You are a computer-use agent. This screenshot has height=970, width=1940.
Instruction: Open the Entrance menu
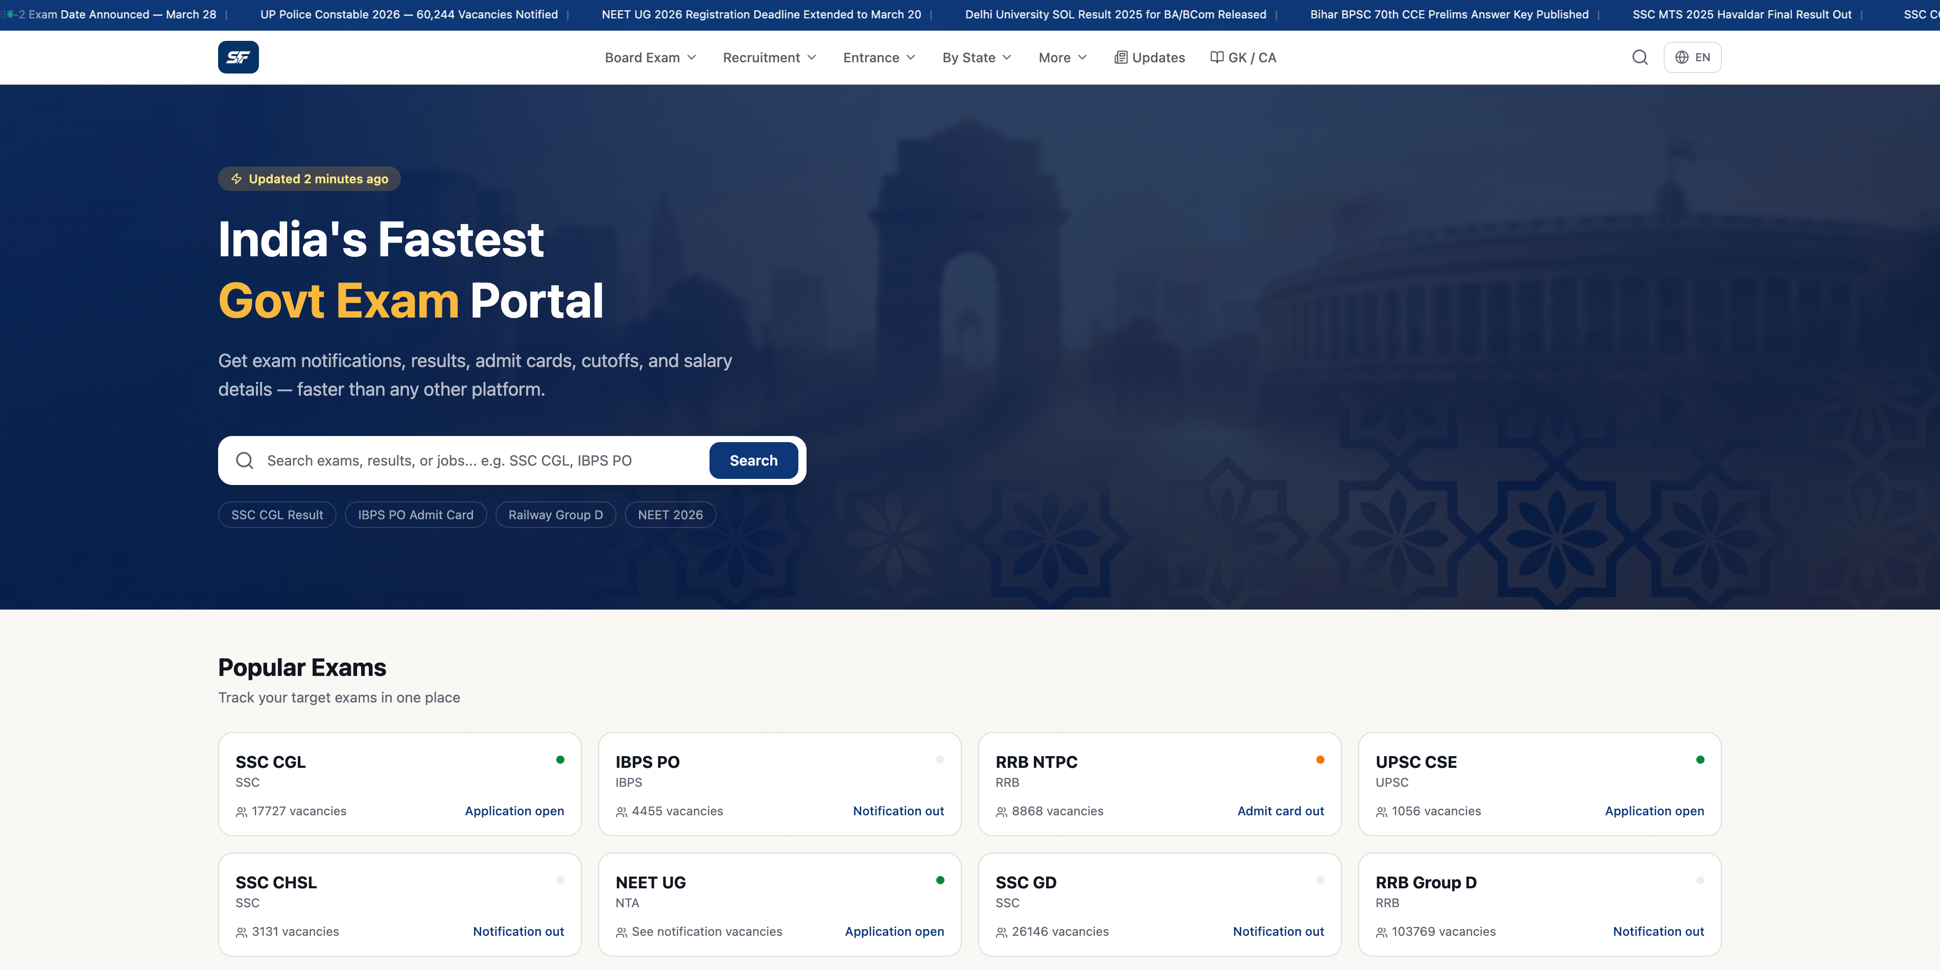coord(879,57)
